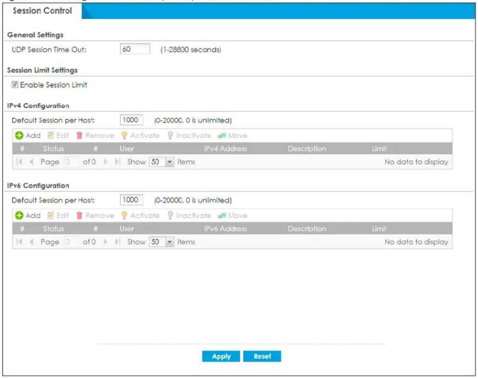478x378 pixels.
Task: Click IPv6 table Limit column header
Action: click(x=379, y=228)
